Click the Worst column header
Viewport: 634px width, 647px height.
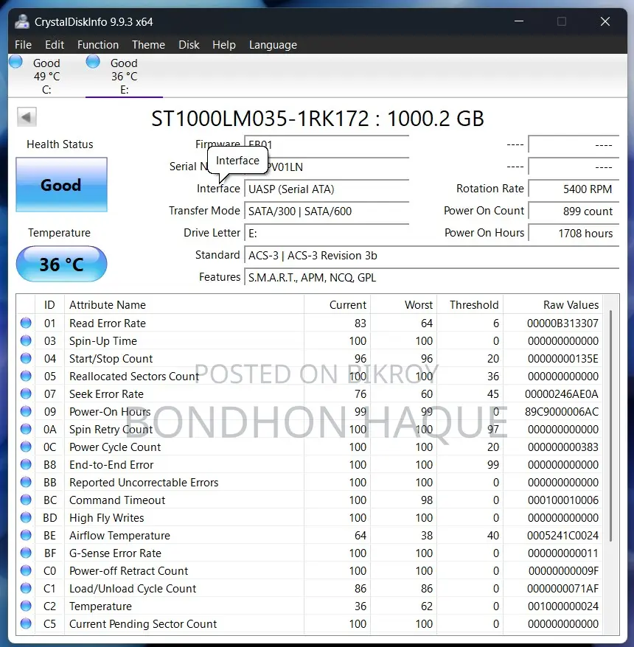coord(404,305)
